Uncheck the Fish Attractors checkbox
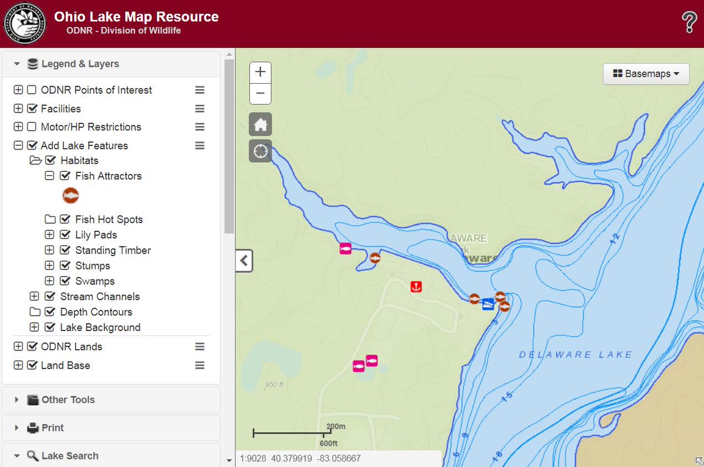This screenshot has width=704, height=467. 66,176
